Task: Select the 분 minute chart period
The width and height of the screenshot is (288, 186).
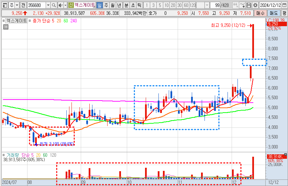Action: tap(126, 5)
